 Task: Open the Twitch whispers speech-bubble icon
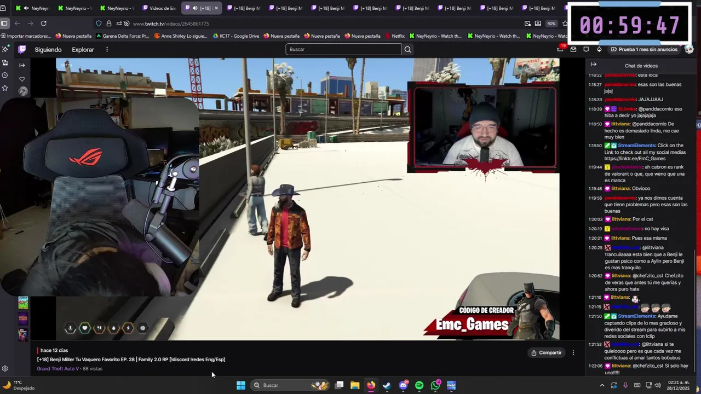pyautogui.click(x=586, y=49)
